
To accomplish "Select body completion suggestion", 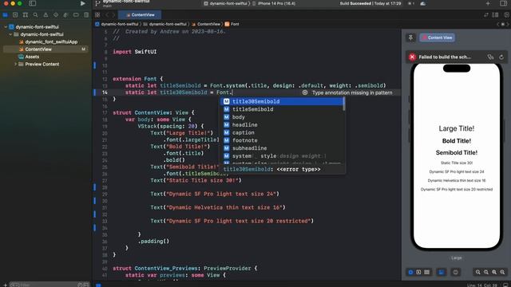I will (282, 117).
